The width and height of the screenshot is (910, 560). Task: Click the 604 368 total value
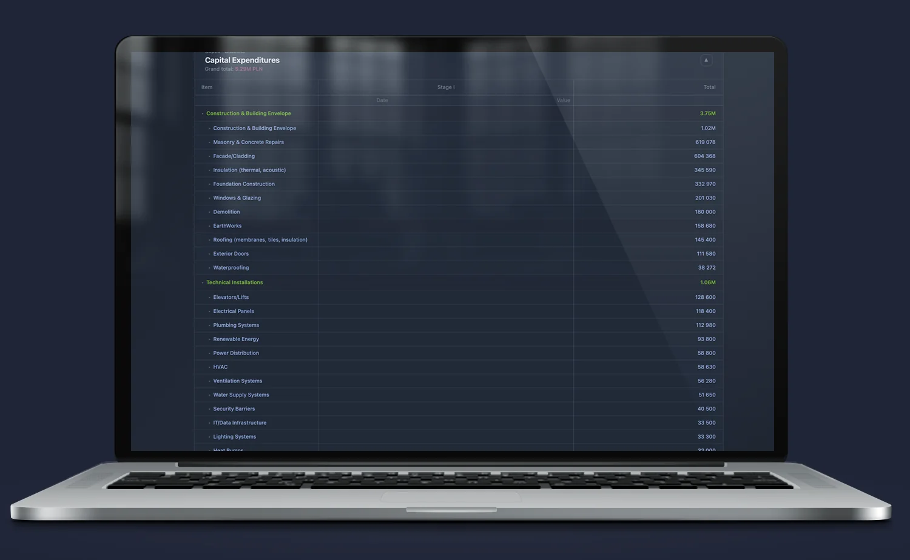[x=705, y=156]
